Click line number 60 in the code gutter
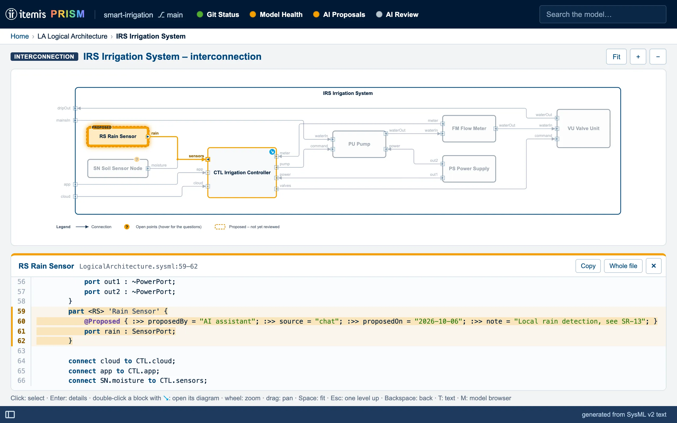Image resolution: width=677 pixels, height=423 pixels. pos(21,321)
